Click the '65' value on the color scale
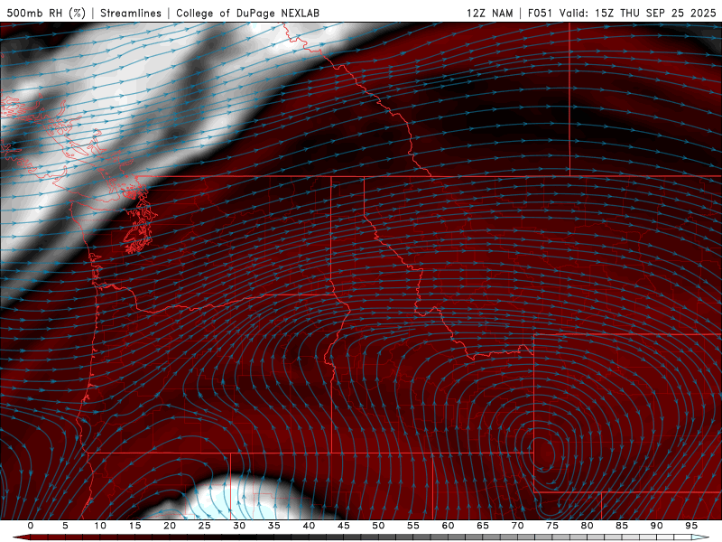Viewport: 722px width, 542px height. pyautogui.click(x=482, y=526)
